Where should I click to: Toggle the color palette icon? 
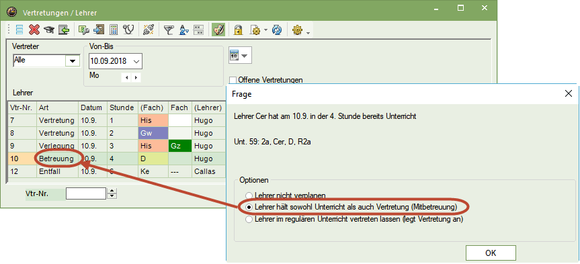pyautogui.click(x=218, y=30)
